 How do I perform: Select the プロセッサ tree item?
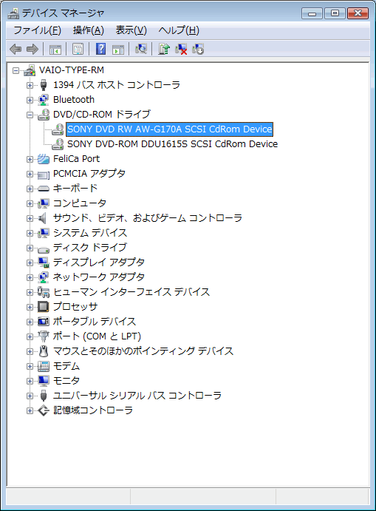(x=75, y=307)
